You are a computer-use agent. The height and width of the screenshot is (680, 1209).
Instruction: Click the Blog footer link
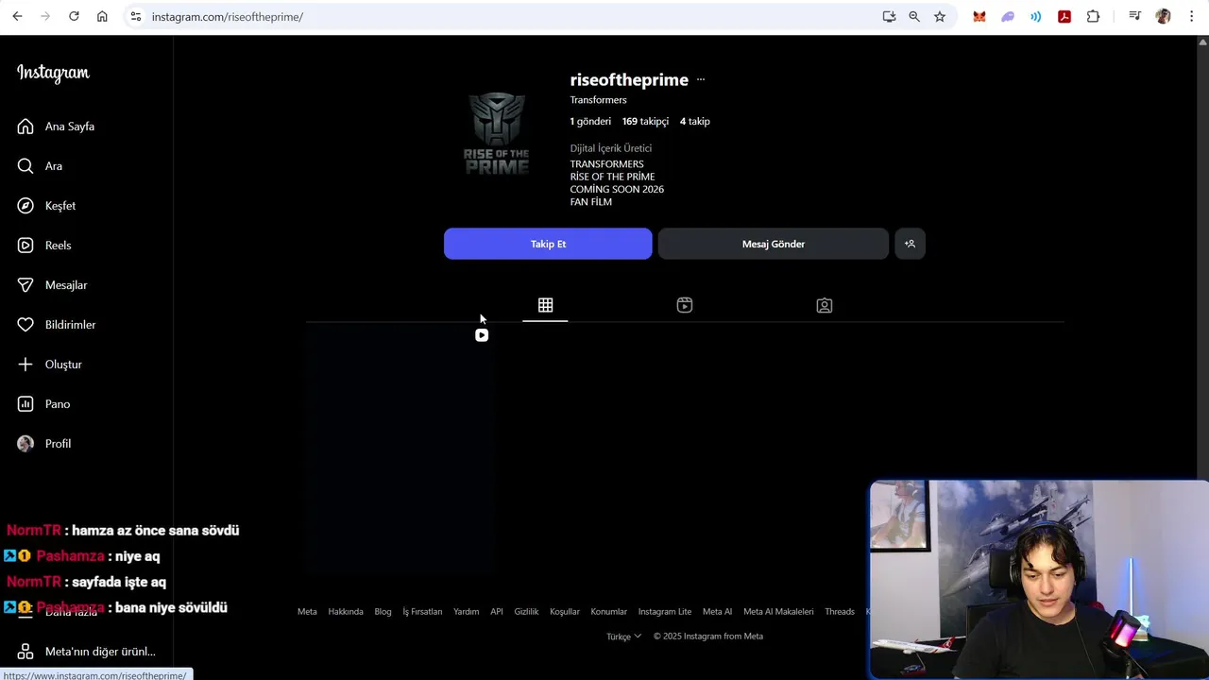click(x=383, y=612)
